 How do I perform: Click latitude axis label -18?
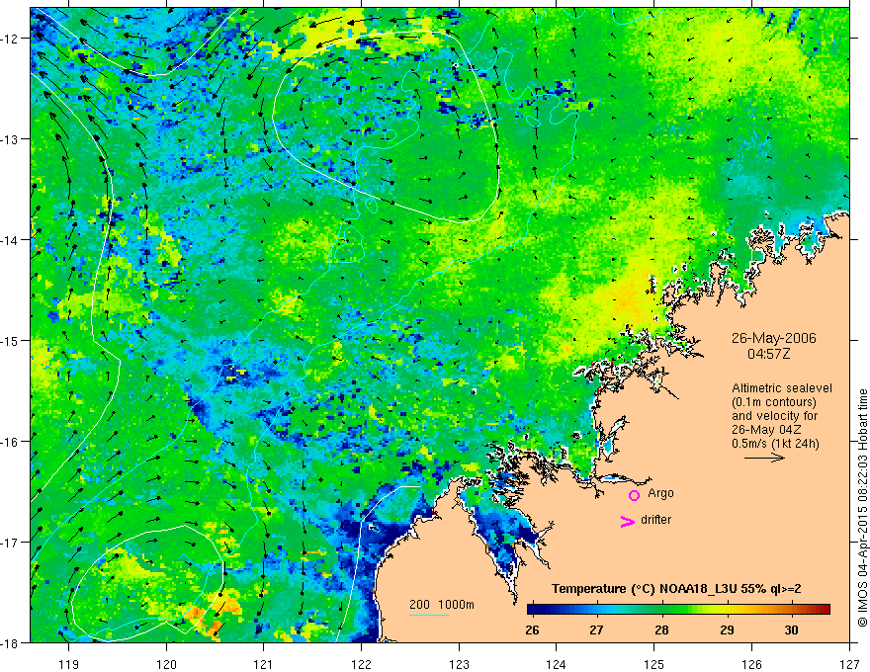[x=10, y=642]
